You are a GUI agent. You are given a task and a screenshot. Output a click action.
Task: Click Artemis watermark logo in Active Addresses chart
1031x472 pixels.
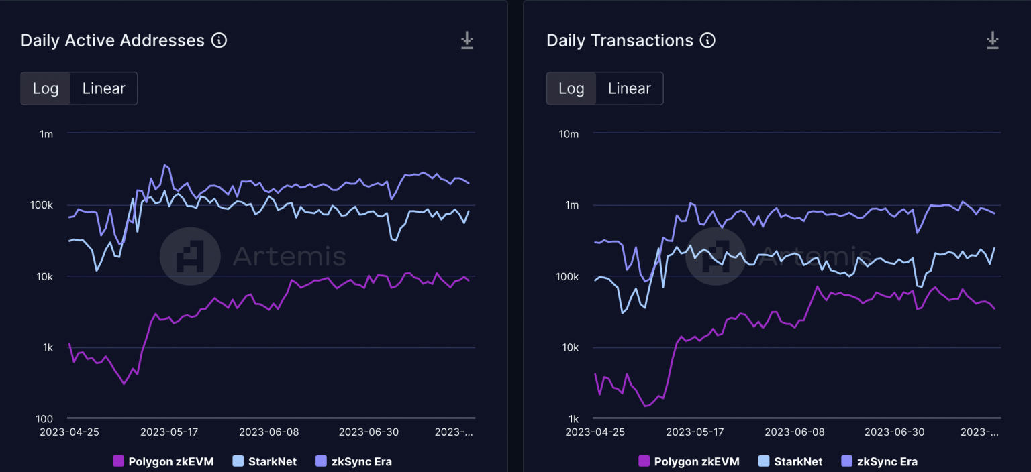190,256
